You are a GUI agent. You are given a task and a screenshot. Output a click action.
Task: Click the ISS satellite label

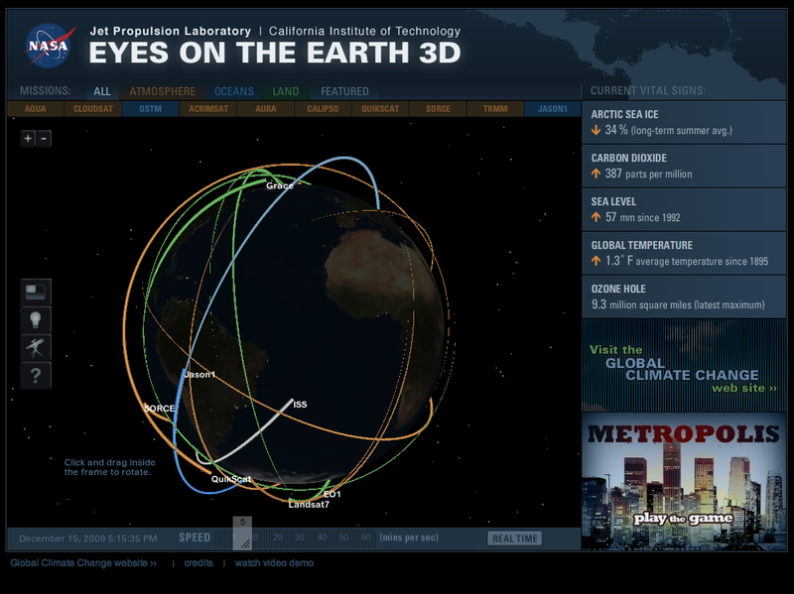point(300,405)
